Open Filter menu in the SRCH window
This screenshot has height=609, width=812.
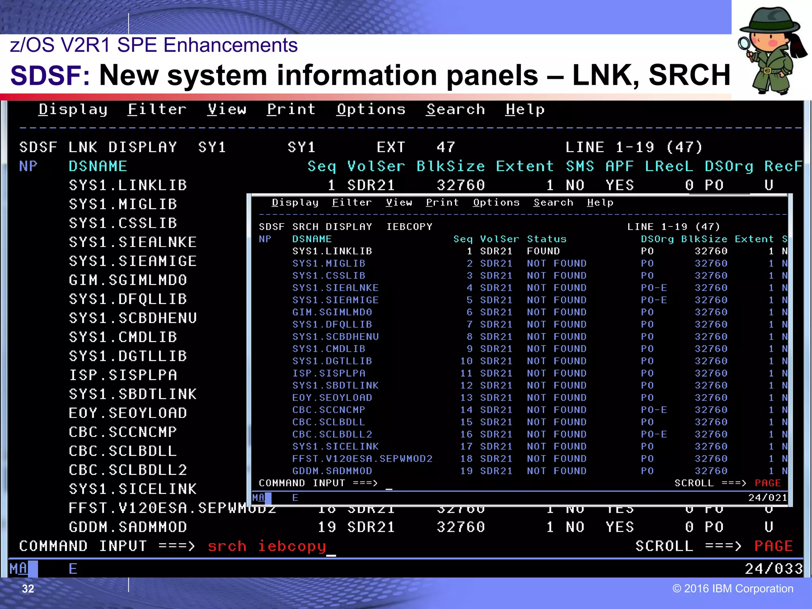[x=352, y=203]
